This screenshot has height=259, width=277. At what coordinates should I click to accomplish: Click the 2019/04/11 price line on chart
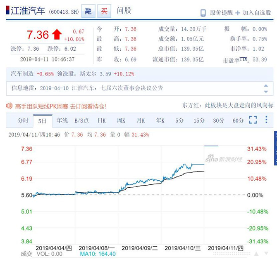point(211,146)
